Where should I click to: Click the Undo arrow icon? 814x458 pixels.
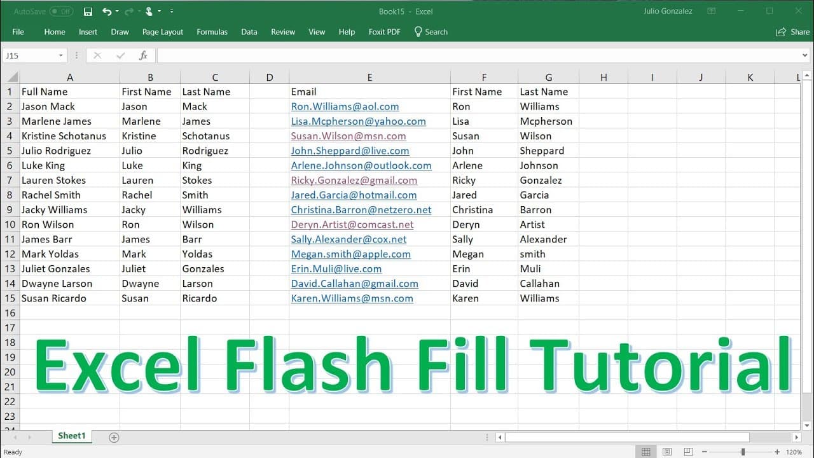pos(107,11)
